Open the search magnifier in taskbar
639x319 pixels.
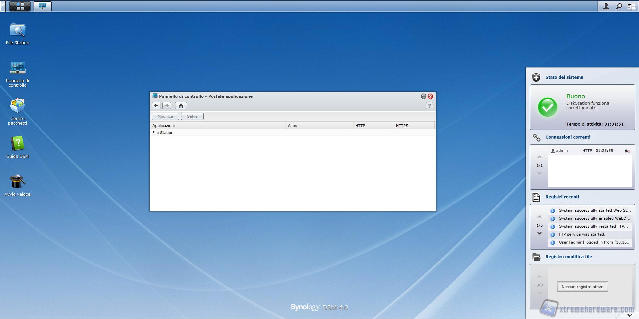point(619,6)
